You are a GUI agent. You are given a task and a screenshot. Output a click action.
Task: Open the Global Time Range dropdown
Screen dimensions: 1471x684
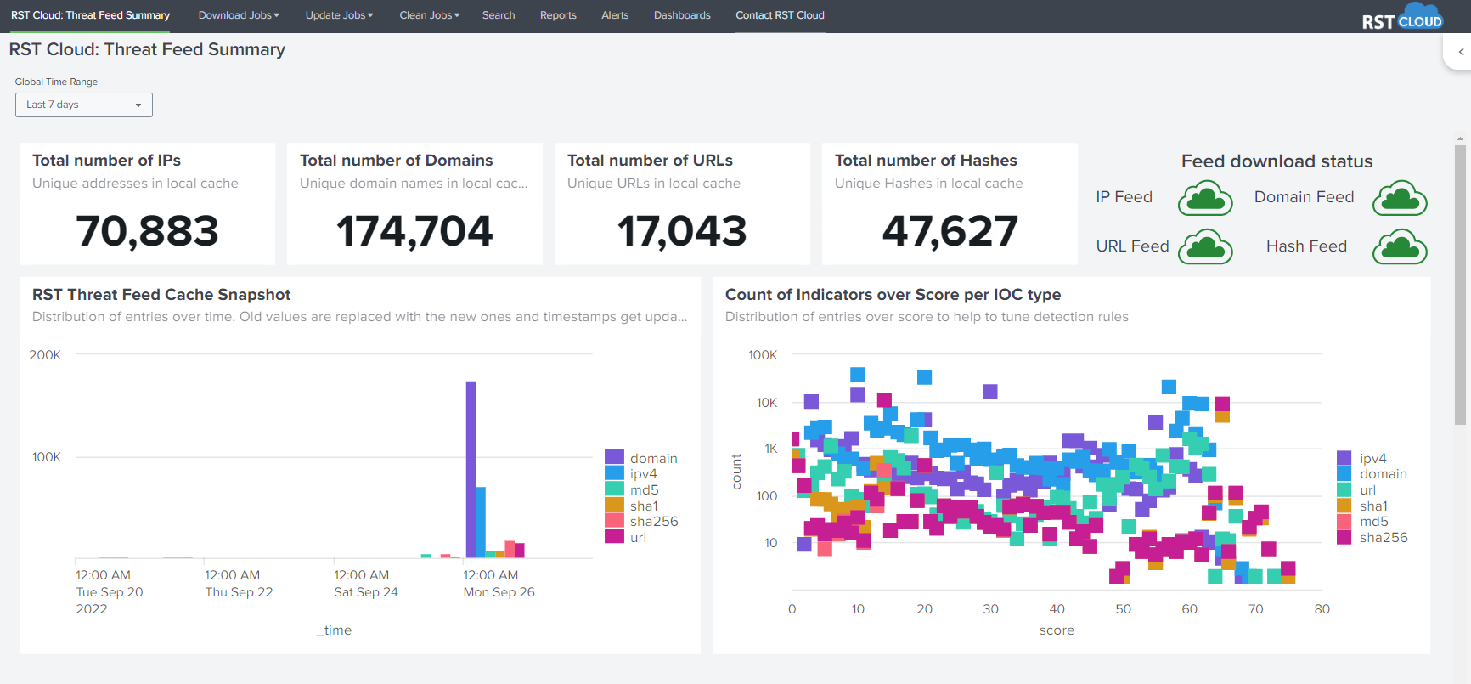pyautogui.click(x=84, y=105)
